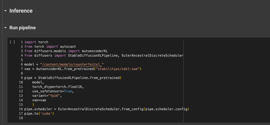
Task: Click the use_safetensors=True line
Action: click(x=53, y=91)
